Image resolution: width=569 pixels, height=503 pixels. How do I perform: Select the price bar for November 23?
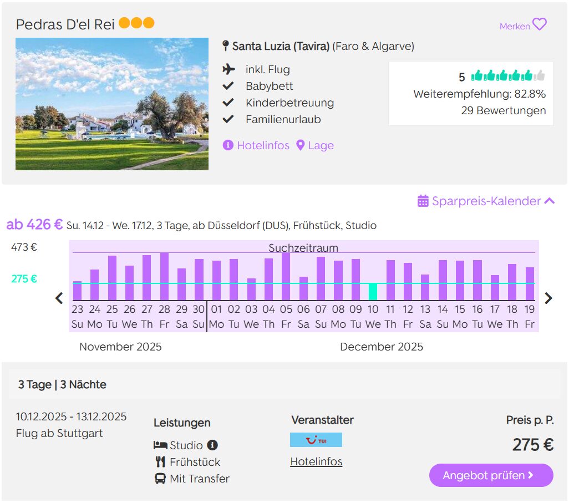[77, 291]
